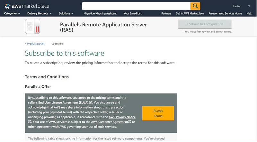Click the Parallels Offer heading
Screen dimensions: 257x142
(x=38, y=86)
